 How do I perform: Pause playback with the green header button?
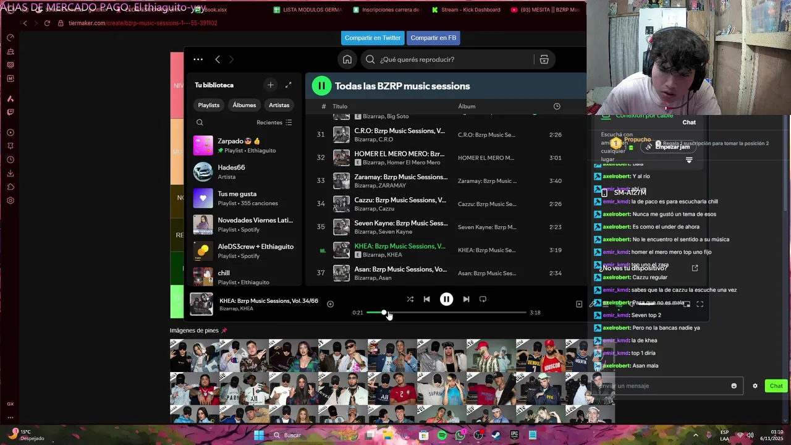tap(321, 86)
